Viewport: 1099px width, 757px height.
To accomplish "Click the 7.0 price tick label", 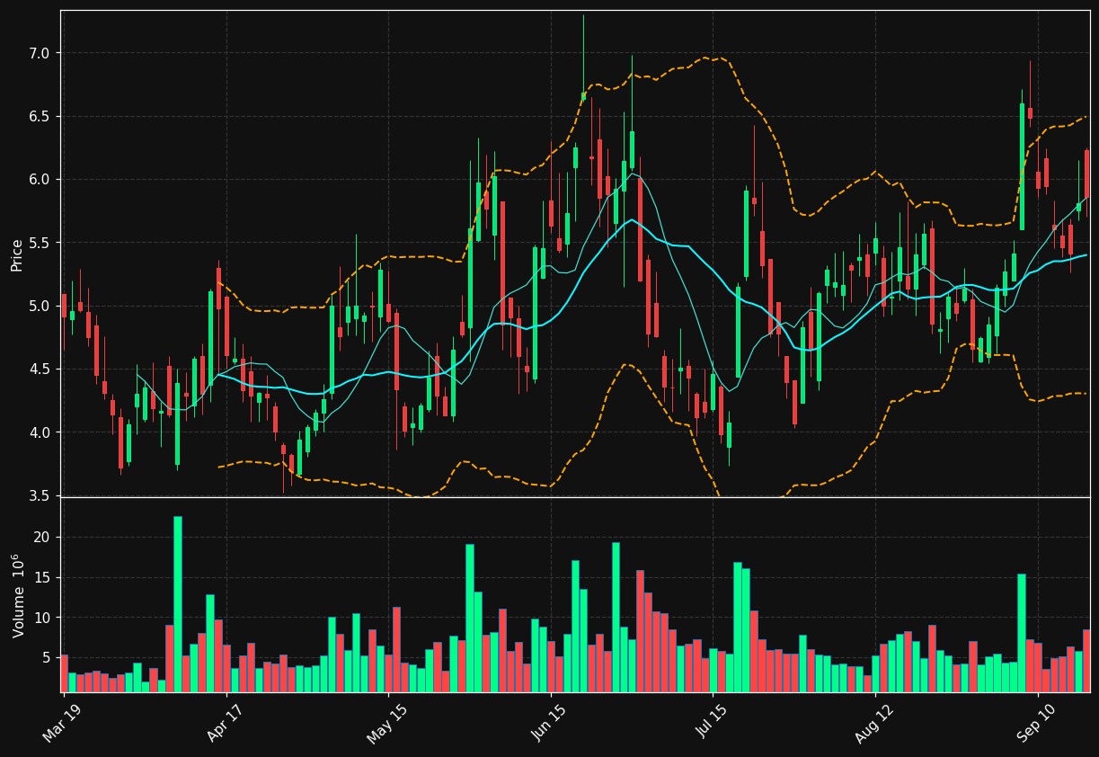I will click(x=40, y=53).
